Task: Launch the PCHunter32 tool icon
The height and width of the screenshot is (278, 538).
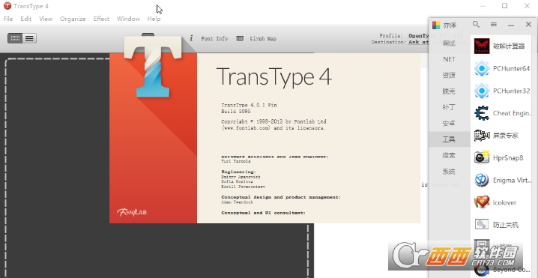Action: [482, 91]
